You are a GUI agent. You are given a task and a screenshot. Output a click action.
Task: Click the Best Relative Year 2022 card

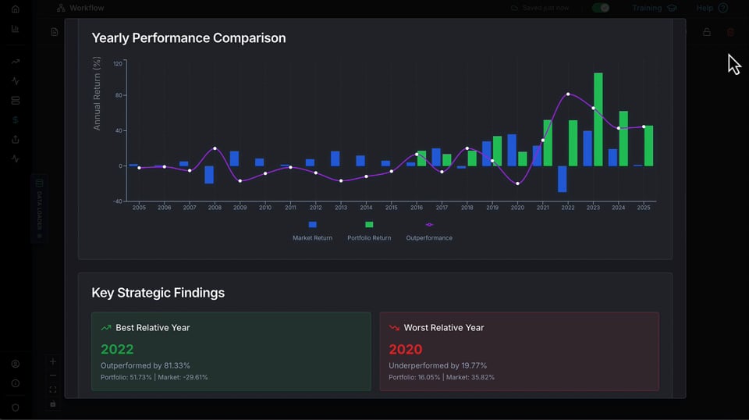pyautogui.click(x=231, y=351)
